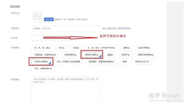
Task: Select the 建筑业 field option
Action: click(126, 48)
